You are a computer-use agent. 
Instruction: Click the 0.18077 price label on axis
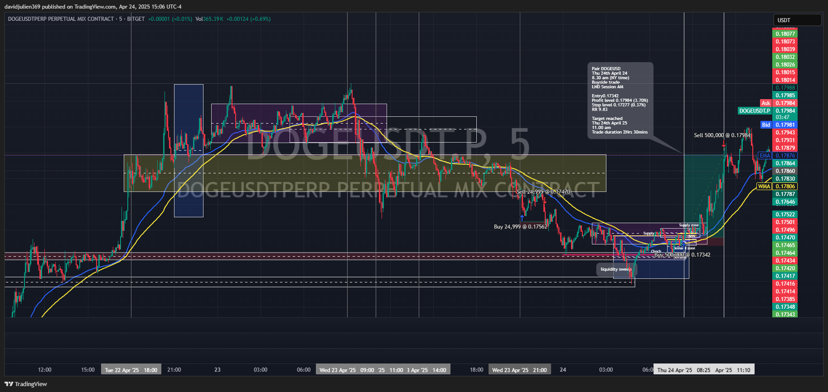click(x=785, y=34)
